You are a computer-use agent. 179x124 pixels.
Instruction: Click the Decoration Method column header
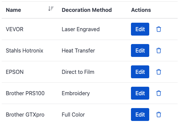[87, 10]
